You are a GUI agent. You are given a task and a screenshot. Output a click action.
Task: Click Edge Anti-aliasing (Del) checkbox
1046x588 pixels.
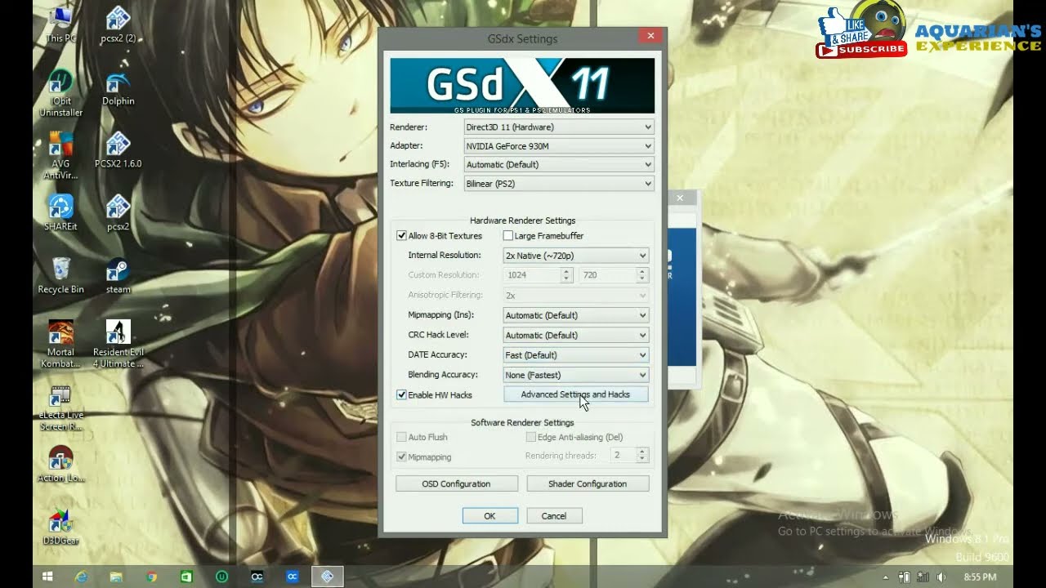coord(531,438)
